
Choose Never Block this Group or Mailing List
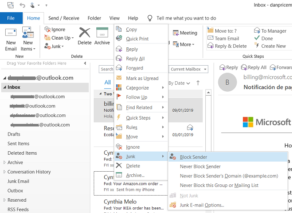228,185
